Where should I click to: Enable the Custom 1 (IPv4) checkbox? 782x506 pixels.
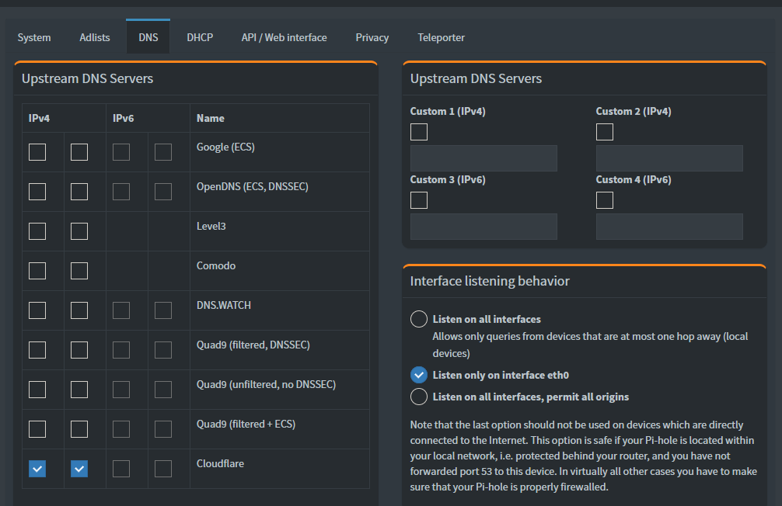(x=419, y=132)
